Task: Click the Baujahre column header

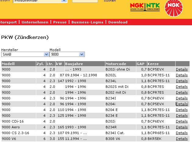Action: pyautogui.click(x=85, y=64)
